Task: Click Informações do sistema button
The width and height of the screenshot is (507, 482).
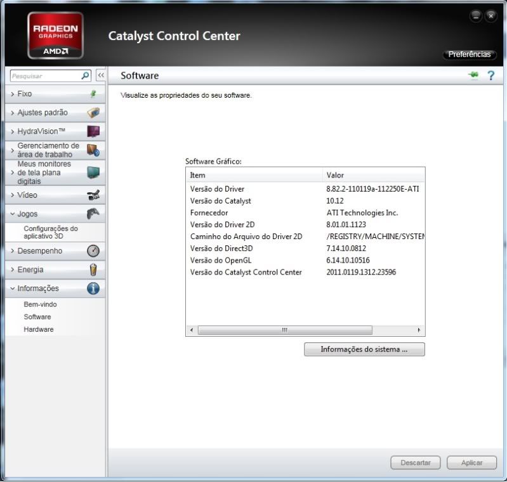Action: 364,349
